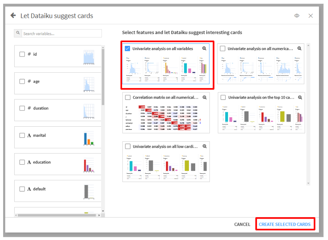Zoom preview of Univariate analysis on all numerical

tap(299, 49)
